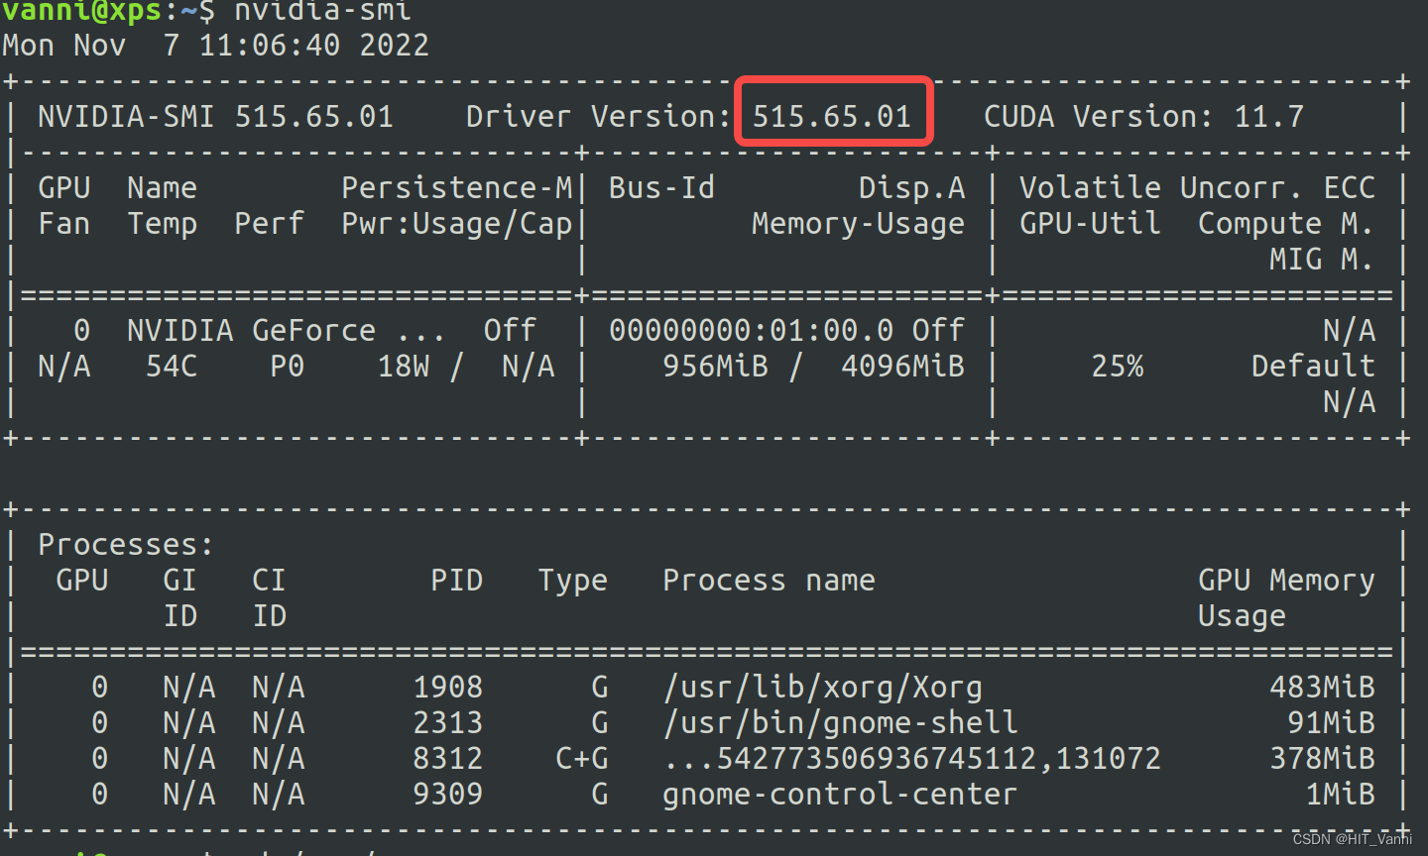Viewport: 1428px width, 856px height.
Task: Click process name /usr/lib/xorg/Xorg
Action: (822, 688)
